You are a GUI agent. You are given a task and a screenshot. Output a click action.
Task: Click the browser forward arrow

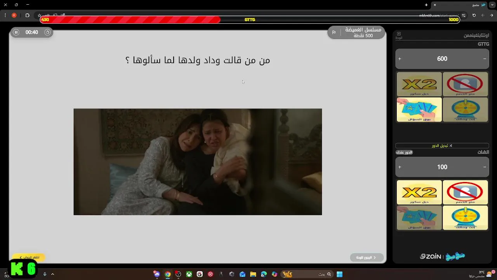tap(483, 15)
